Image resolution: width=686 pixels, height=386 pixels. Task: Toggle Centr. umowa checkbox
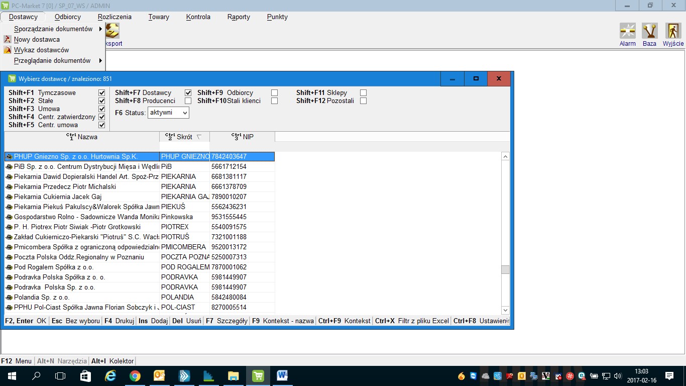point(102,125)
